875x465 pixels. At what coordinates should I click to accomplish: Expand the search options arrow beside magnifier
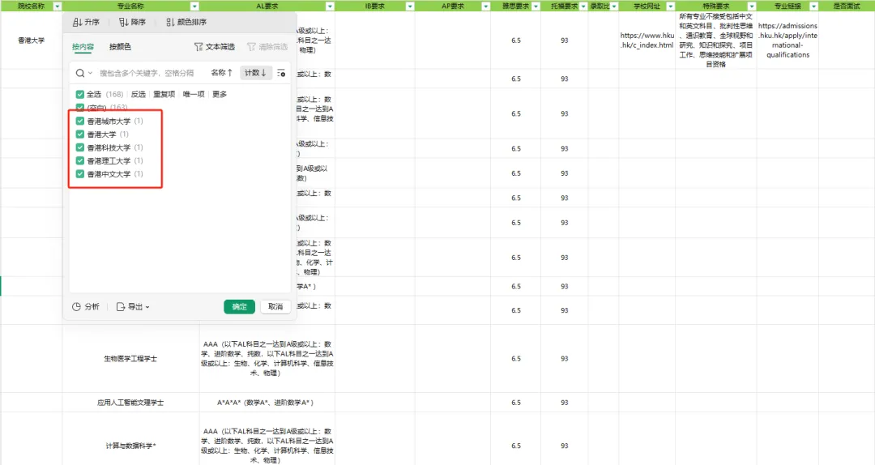(90, 73)
